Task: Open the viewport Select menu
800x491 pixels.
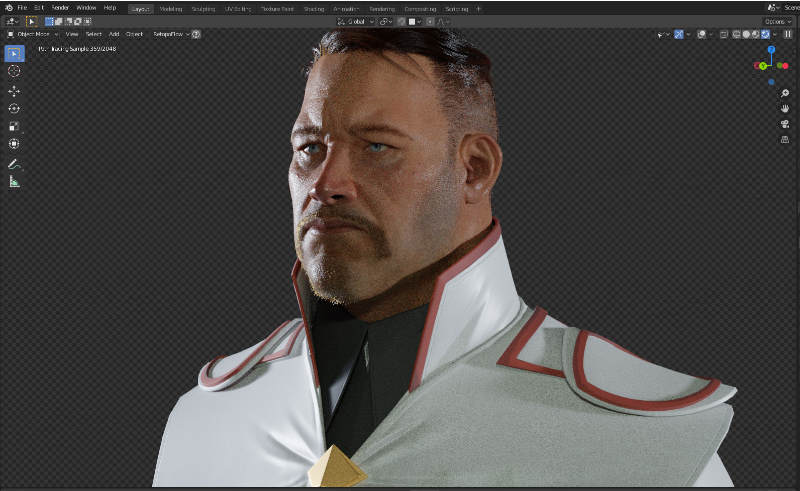Action: click(93, 34)
